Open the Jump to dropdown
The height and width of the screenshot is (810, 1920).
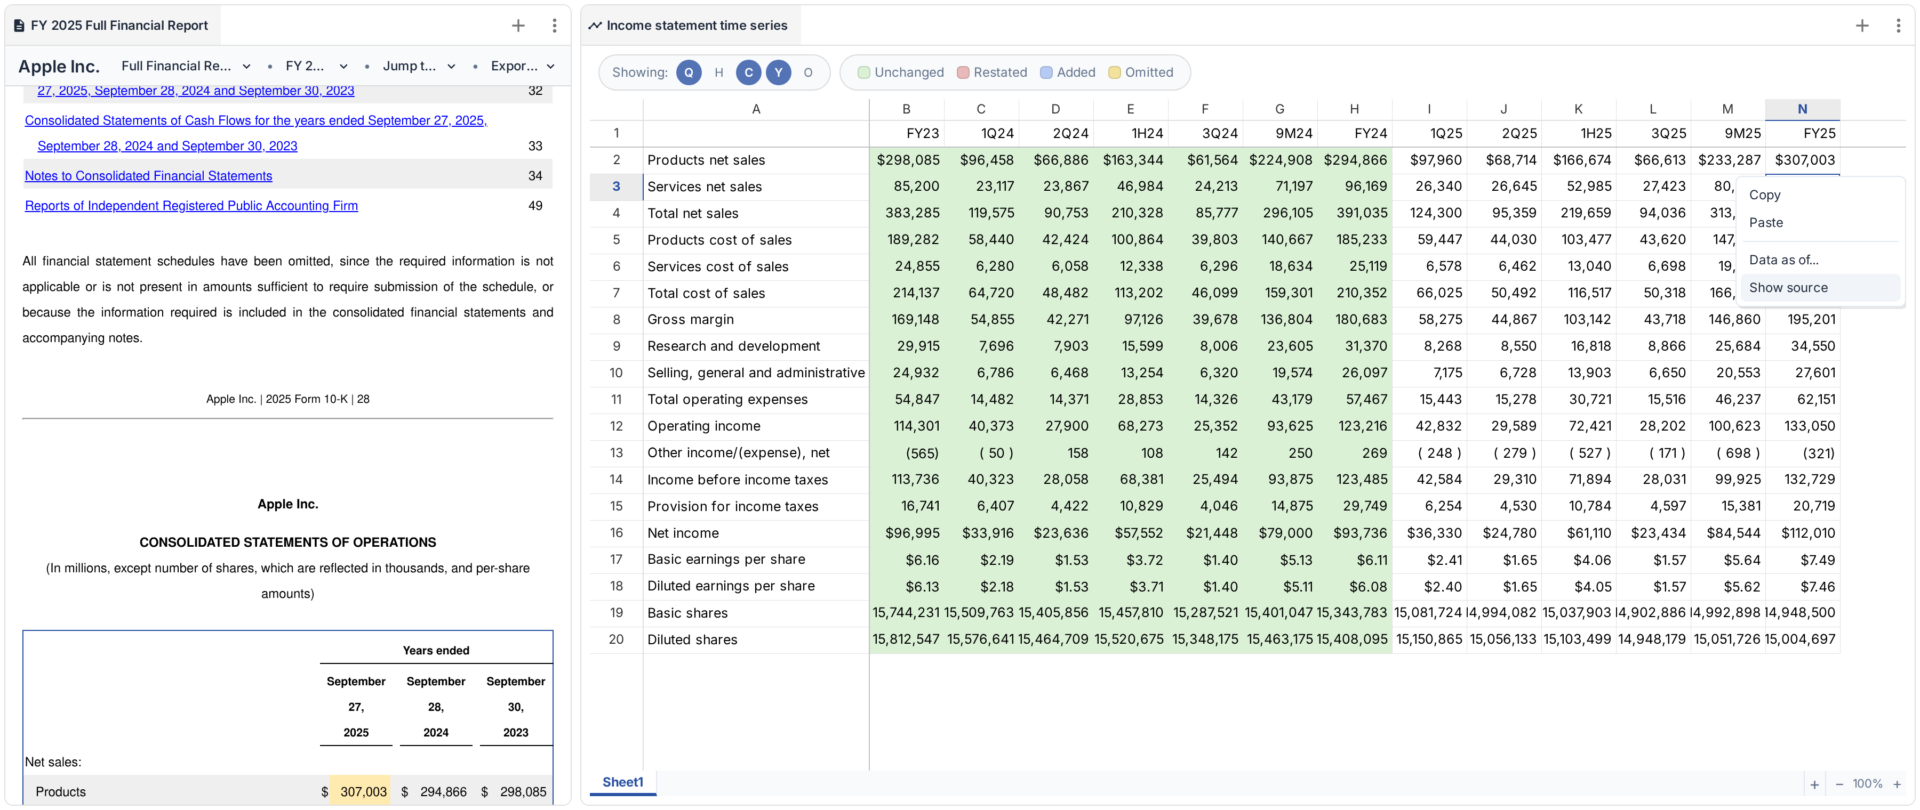click(419, 66)
